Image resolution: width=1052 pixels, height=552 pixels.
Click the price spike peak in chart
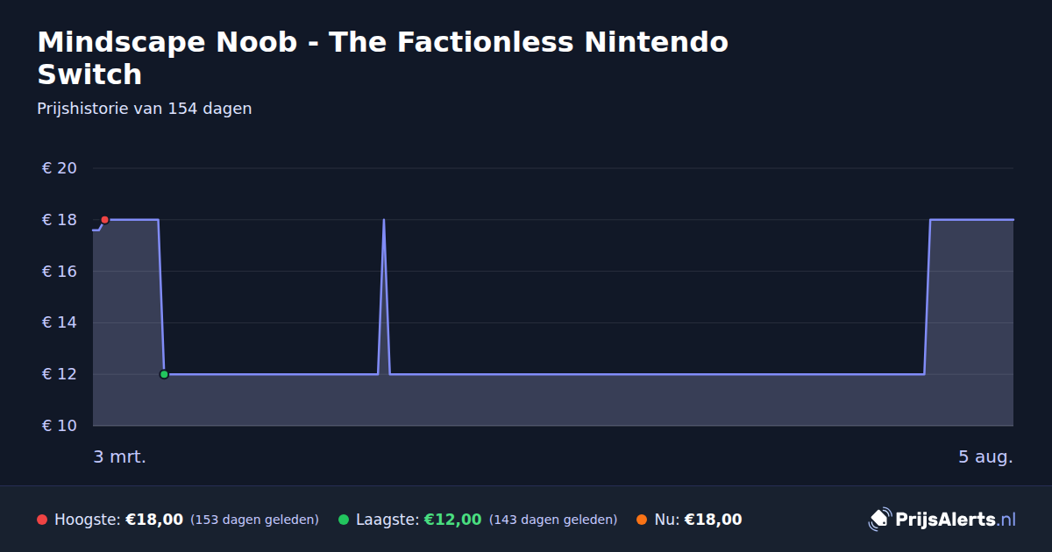pos(384,220)
